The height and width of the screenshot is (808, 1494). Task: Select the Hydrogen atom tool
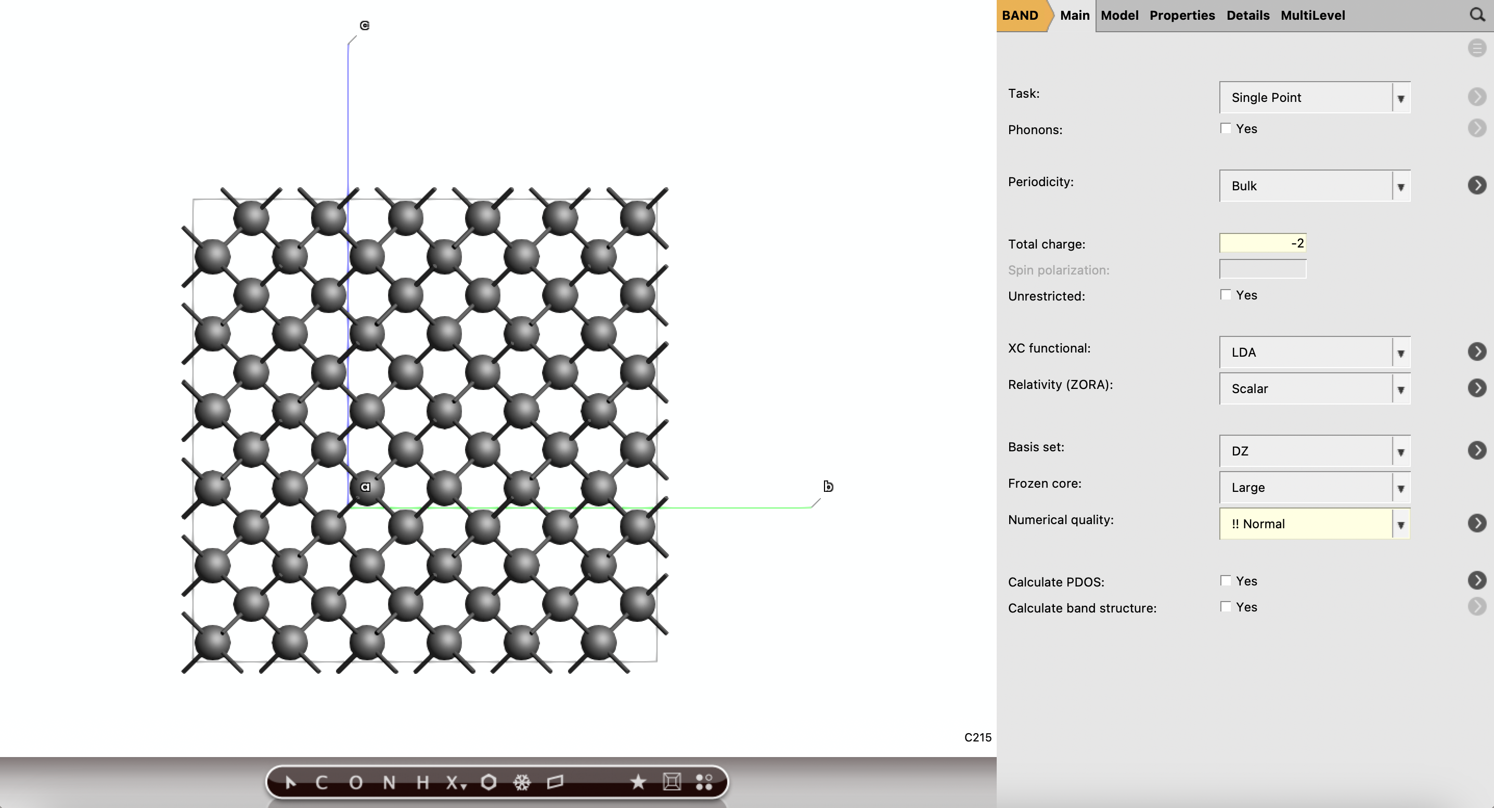(423, 782)
